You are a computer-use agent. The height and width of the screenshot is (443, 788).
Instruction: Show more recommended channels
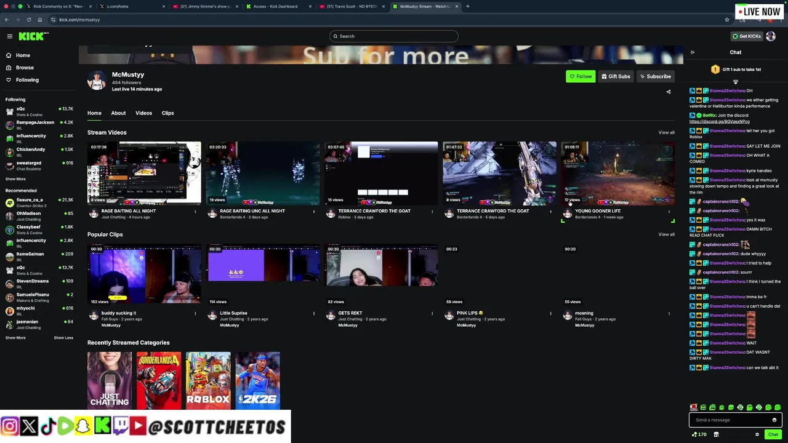click(15, 338)
